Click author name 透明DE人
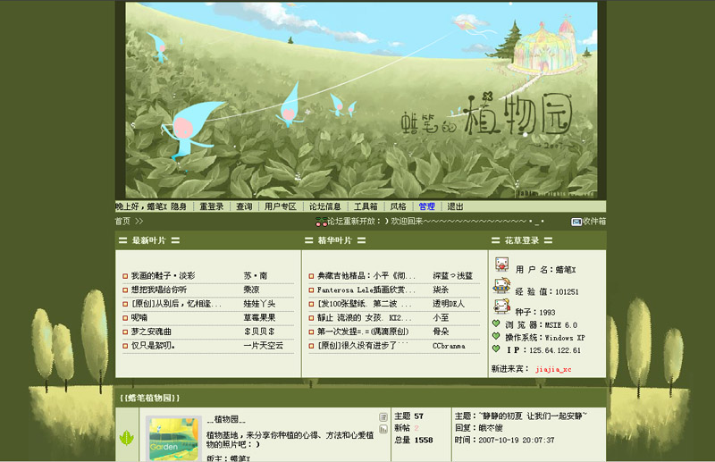The width and height of the screenshot is (715, 462). coord(449,304)
